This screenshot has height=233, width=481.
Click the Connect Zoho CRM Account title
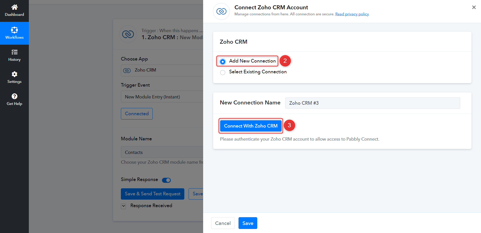271,7
